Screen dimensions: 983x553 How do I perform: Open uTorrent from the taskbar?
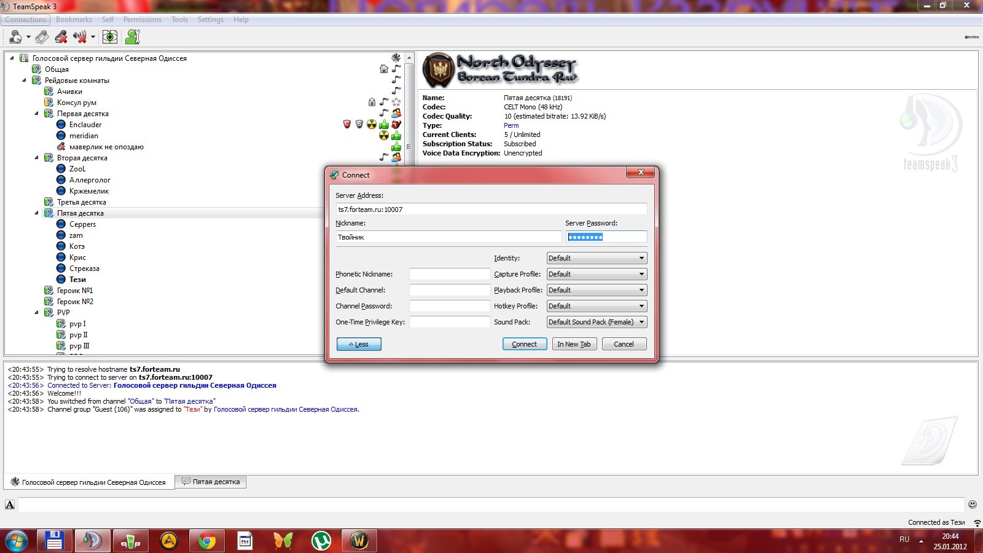coord(321,541)
